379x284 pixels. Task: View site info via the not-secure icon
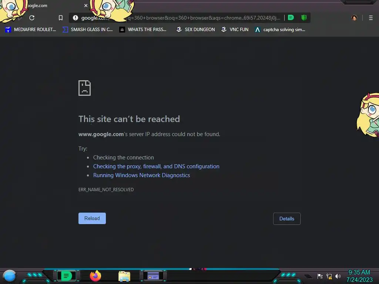[76, 18]
